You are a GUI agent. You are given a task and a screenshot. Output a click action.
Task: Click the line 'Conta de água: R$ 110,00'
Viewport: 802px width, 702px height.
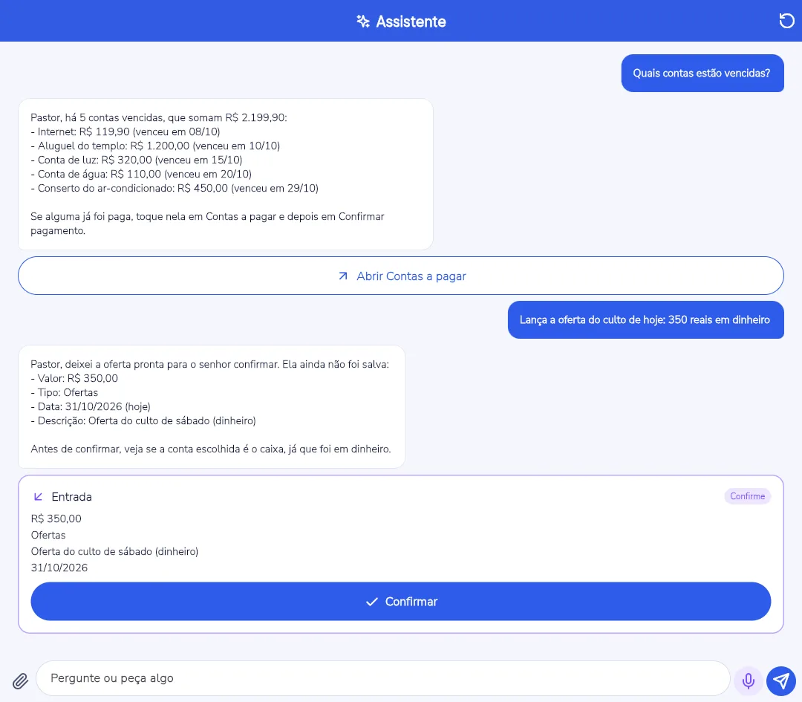141,174
